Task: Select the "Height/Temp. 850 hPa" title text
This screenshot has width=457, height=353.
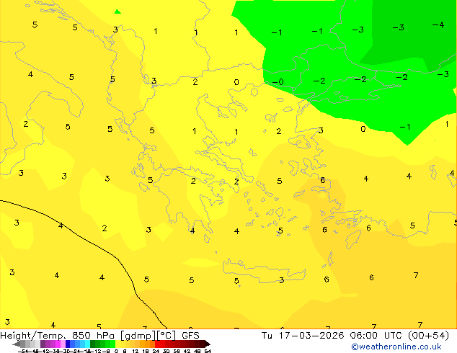Action: [58, 336]
